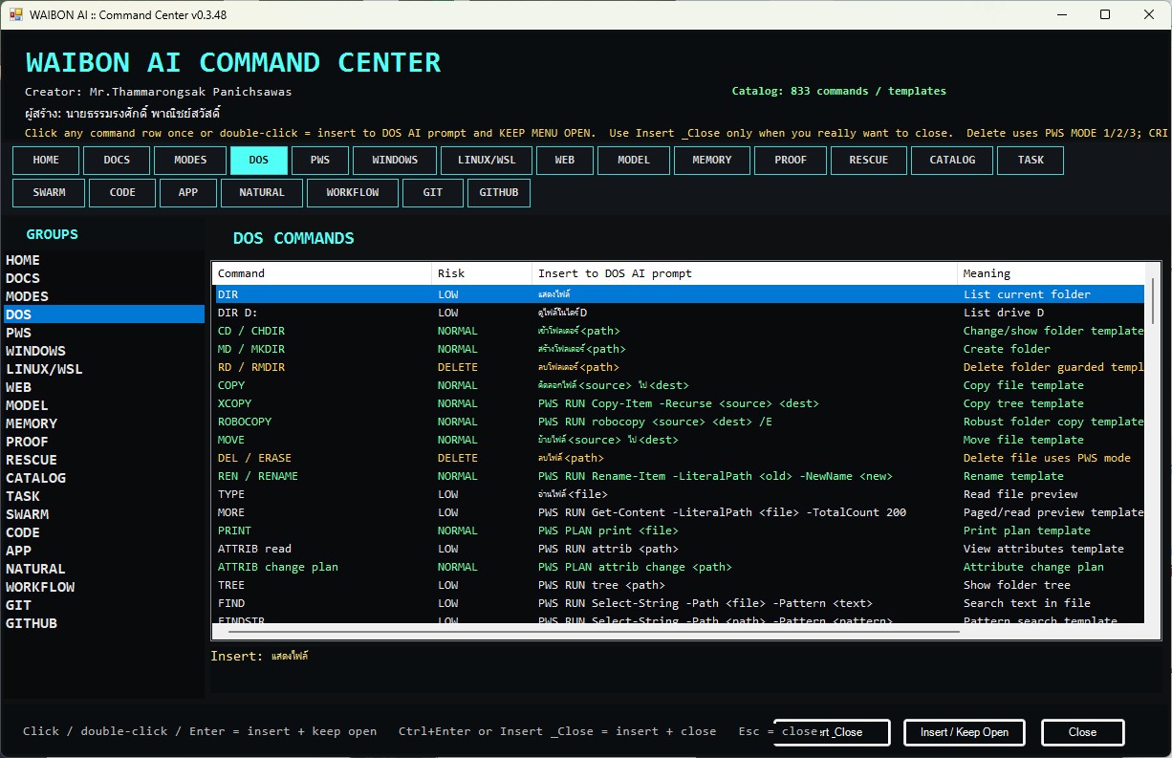This screenshot has width=1172, height=758.
Task: Select GITHUB in the Groups list
Action: pos(103,623)
